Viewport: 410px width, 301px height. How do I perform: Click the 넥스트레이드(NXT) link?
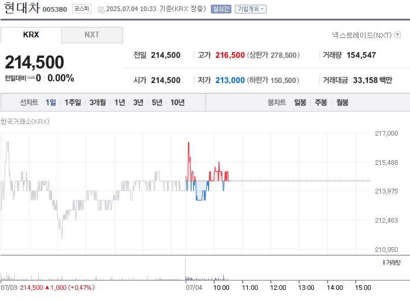click(x=362, y=35)
